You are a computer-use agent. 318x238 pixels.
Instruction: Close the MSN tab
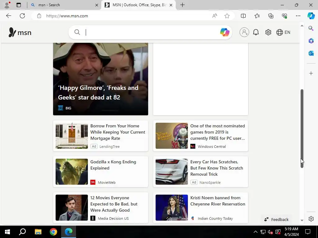tap(171, 5)
